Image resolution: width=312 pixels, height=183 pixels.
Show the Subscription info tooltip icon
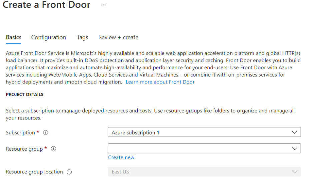point(46,132)
